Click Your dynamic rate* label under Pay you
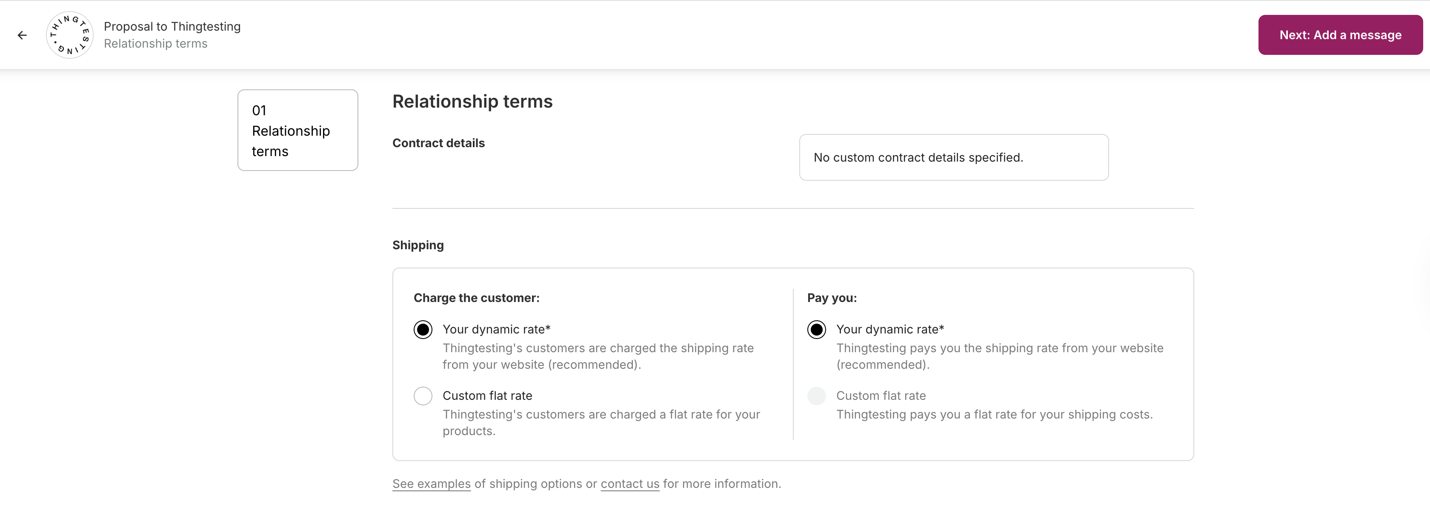The width and height of the screenshot is (1430, 507). point(890,330)
